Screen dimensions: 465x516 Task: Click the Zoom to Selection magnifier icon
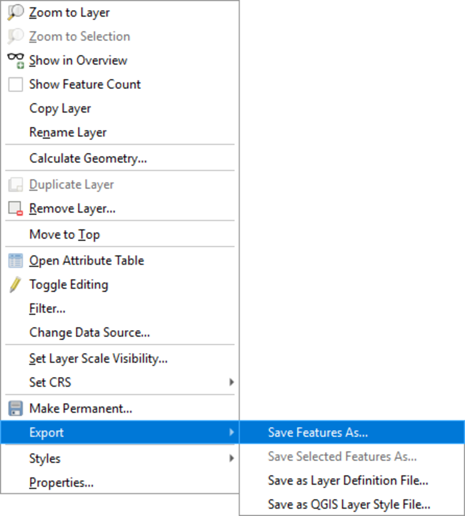[x=16, y=36]
